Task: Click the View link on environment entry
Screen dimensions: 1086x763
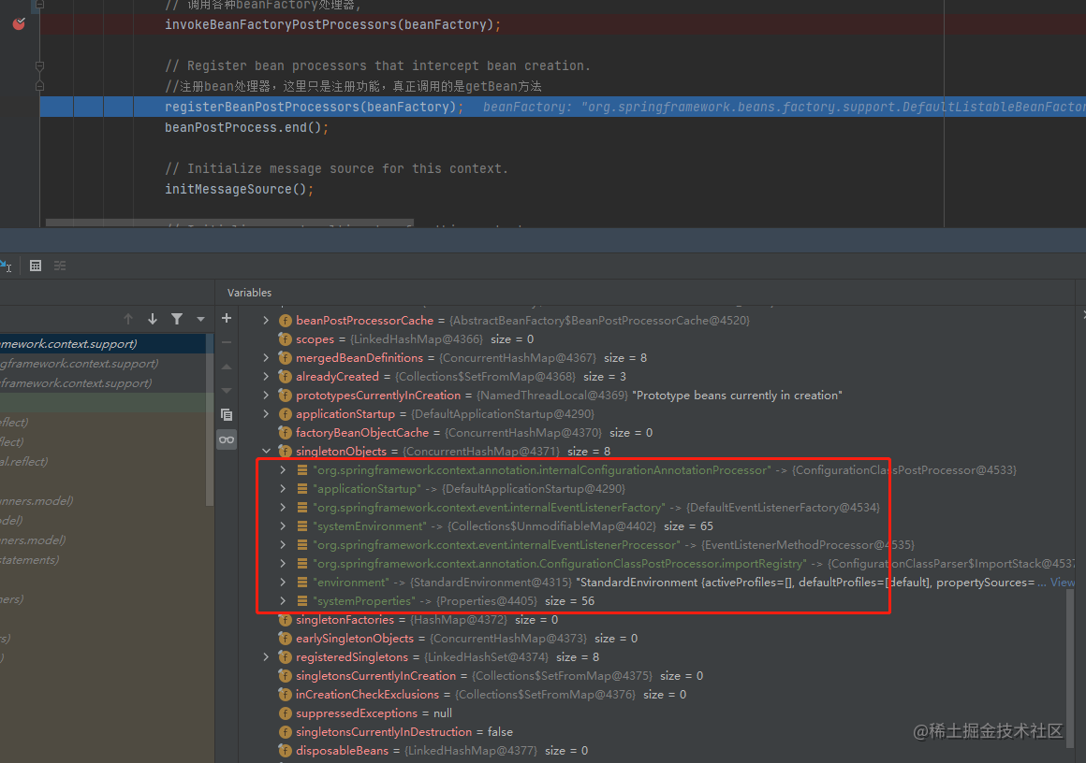Action: point(1063,583)
